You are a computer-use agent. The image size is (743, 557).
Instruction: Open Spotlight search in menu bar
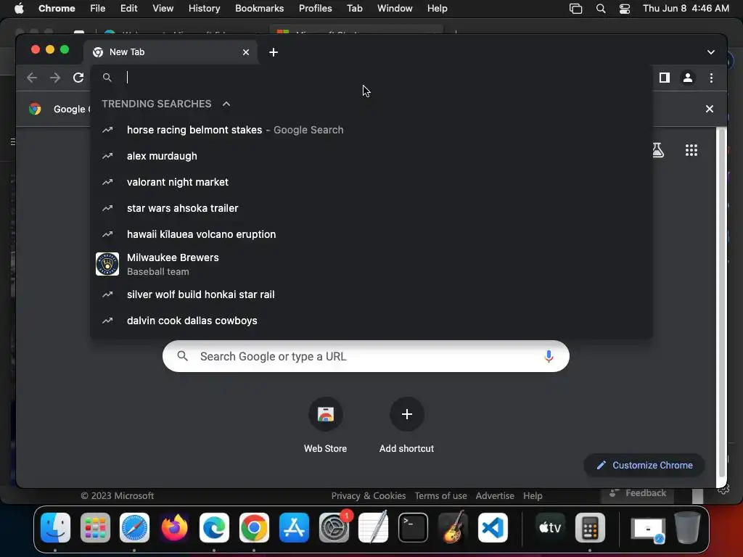coord(600,9)
